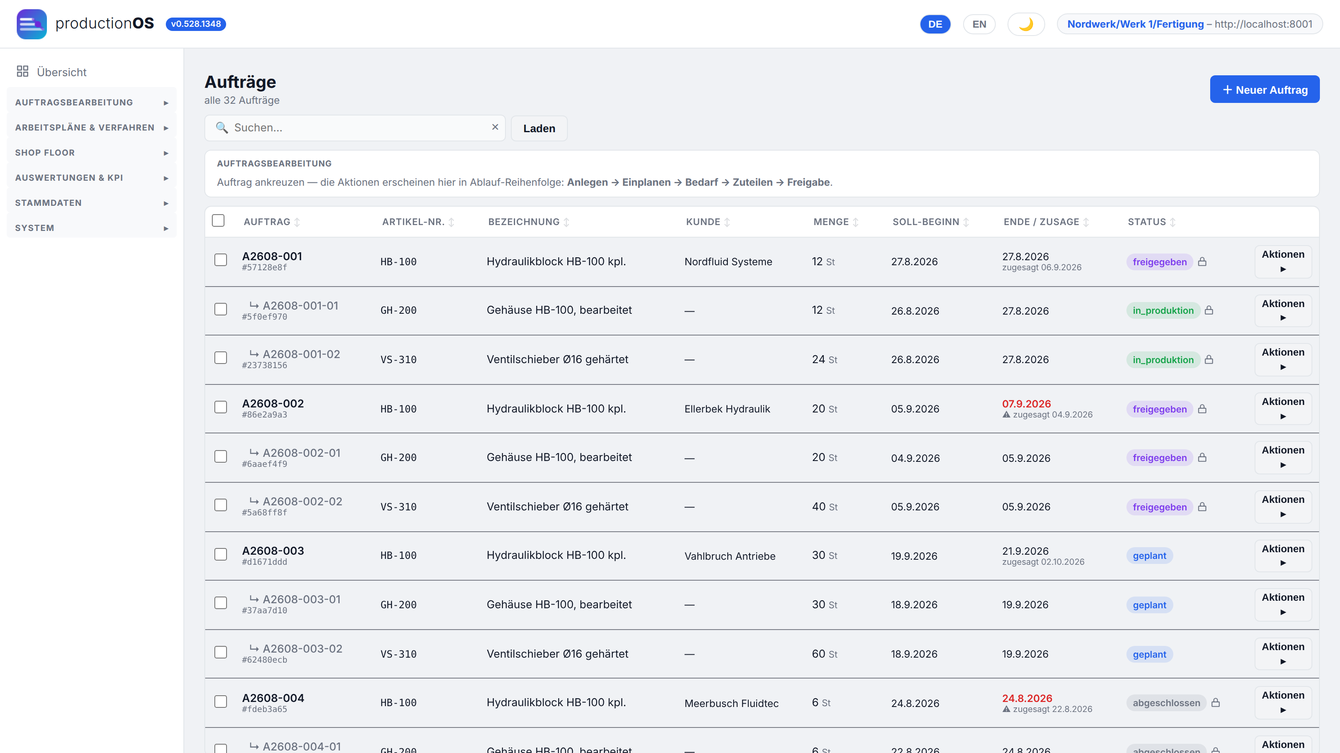The width and height of the screenshot is (1340, 753).
Task: Toggle the select-all orders checkbox
Action: 219,221
